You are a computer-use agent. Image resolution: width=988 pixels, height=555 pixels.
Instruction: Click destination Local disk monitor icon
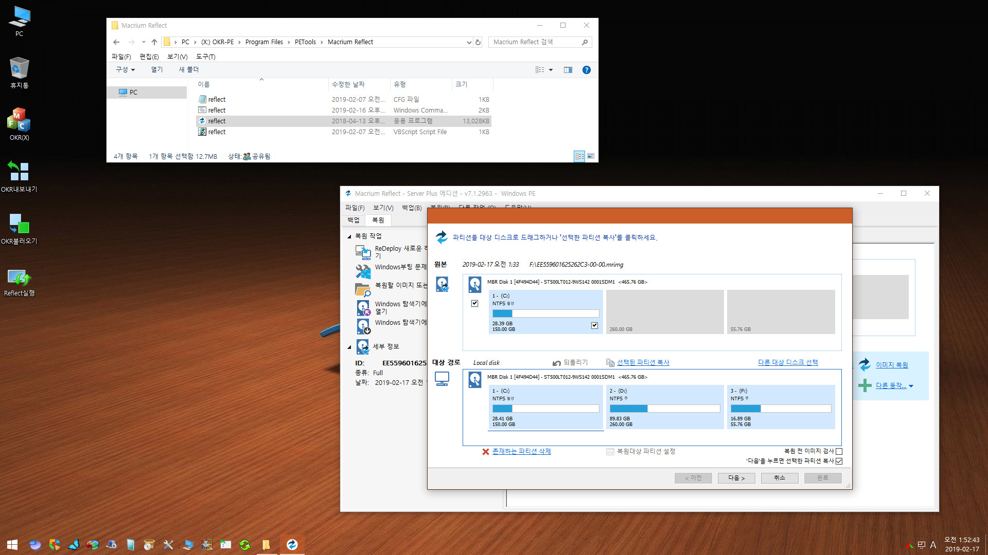click(442, 379)
